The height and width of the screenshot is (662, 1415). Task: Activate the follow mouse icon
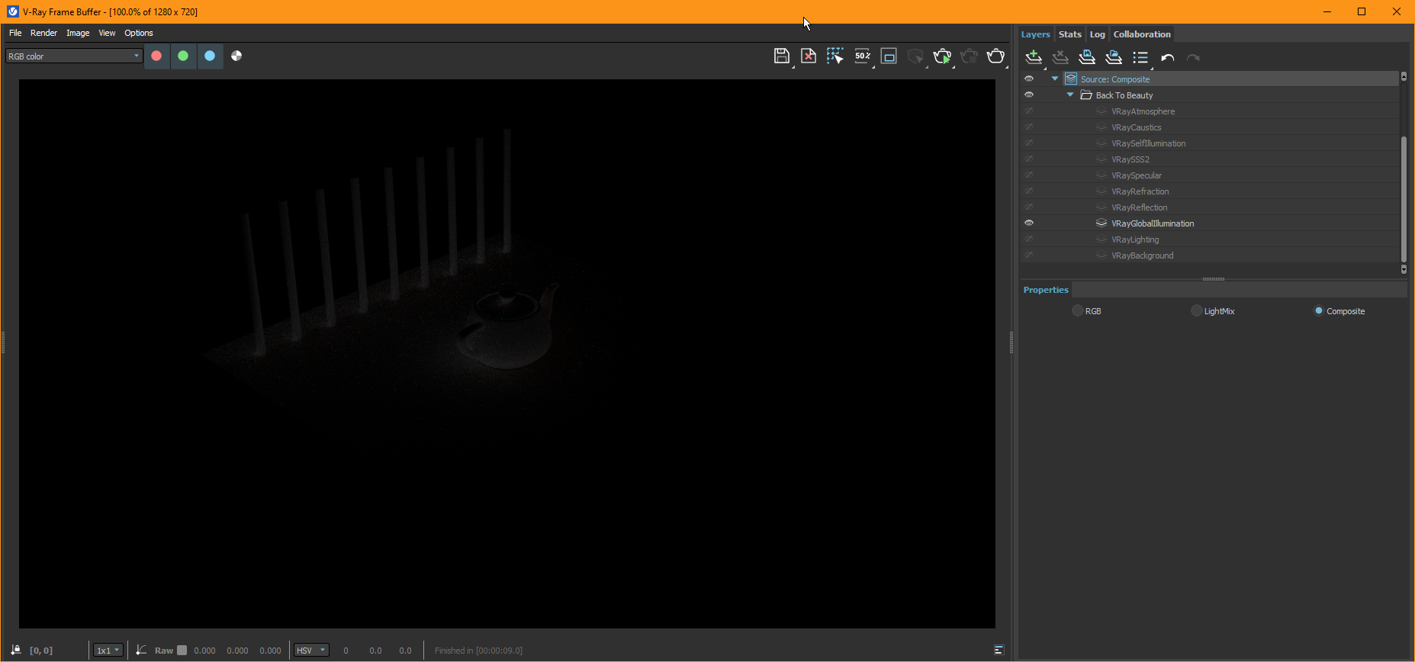(x=835, y=56)
